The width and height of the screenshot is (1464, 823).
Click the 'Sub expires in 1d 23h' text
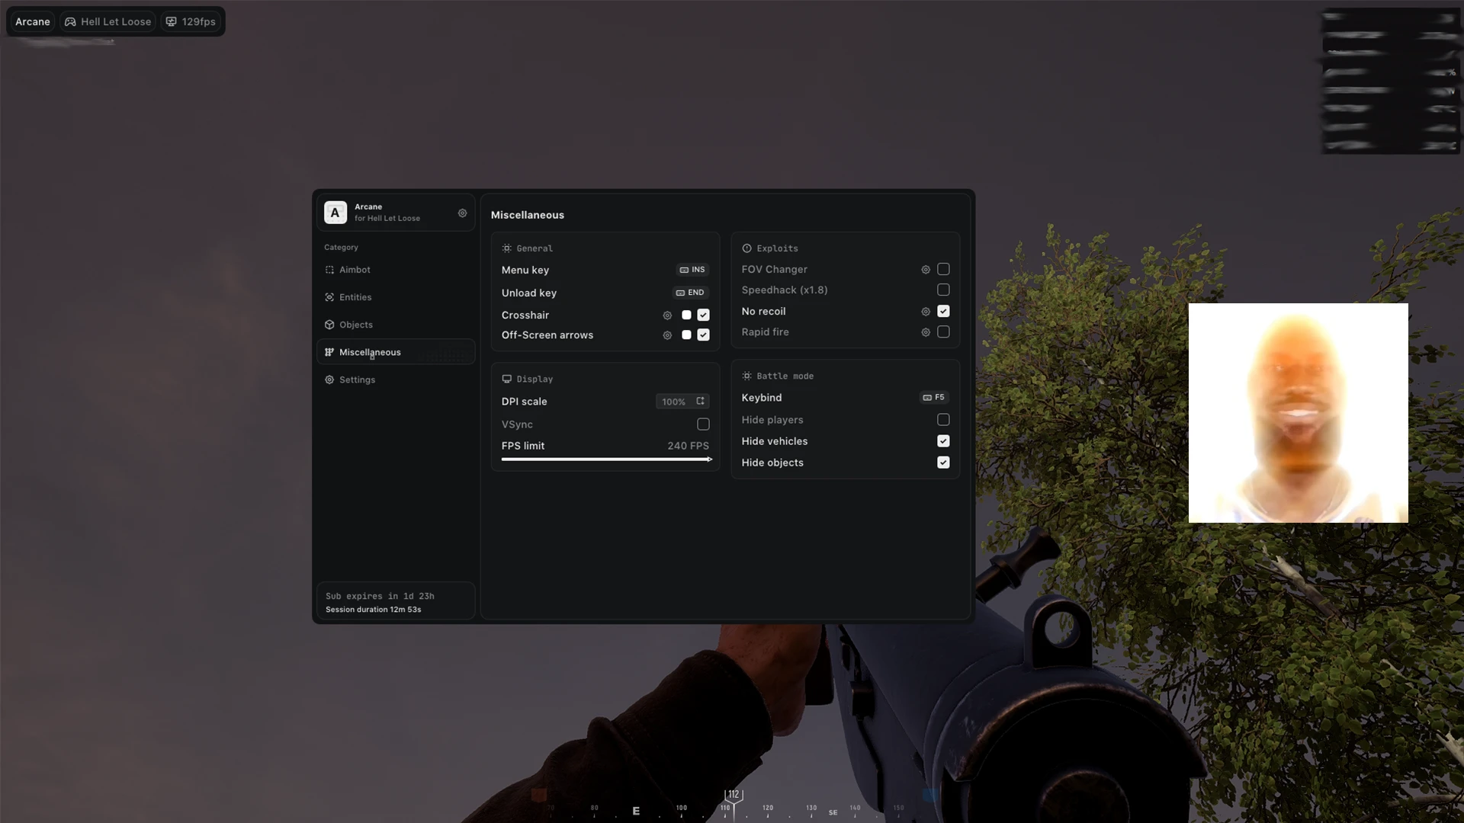(x=380, y=597)
